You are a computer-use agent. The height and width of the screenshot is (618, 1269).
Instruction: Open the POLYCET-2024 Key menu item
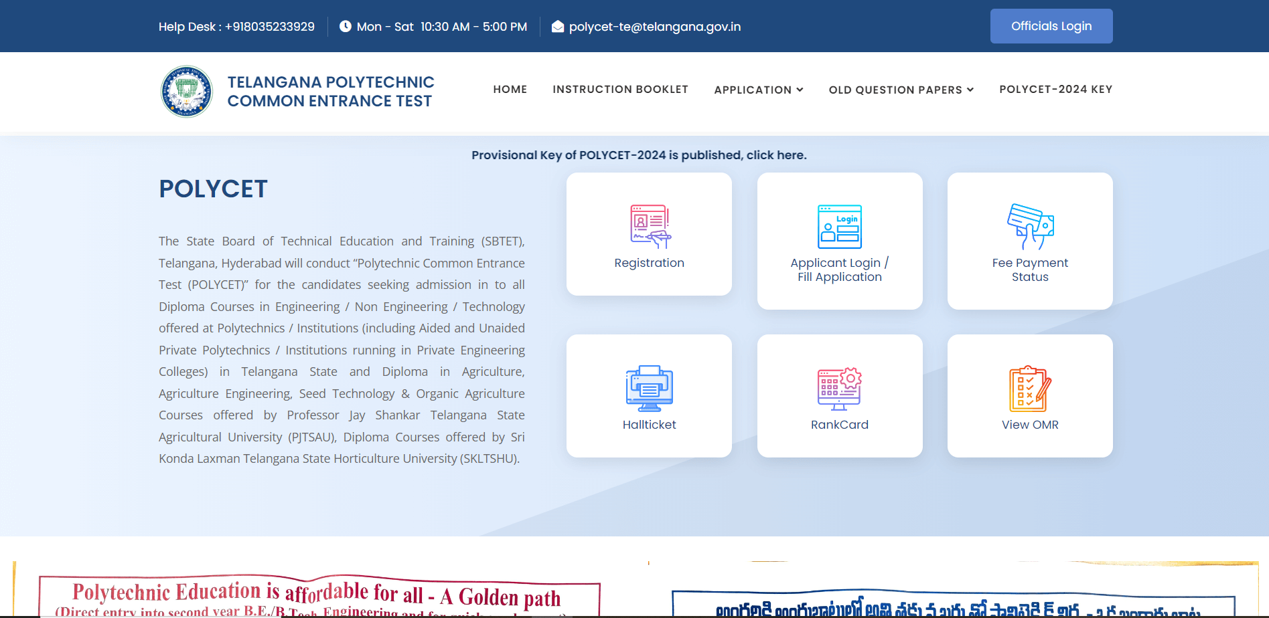click(1056, 90)
